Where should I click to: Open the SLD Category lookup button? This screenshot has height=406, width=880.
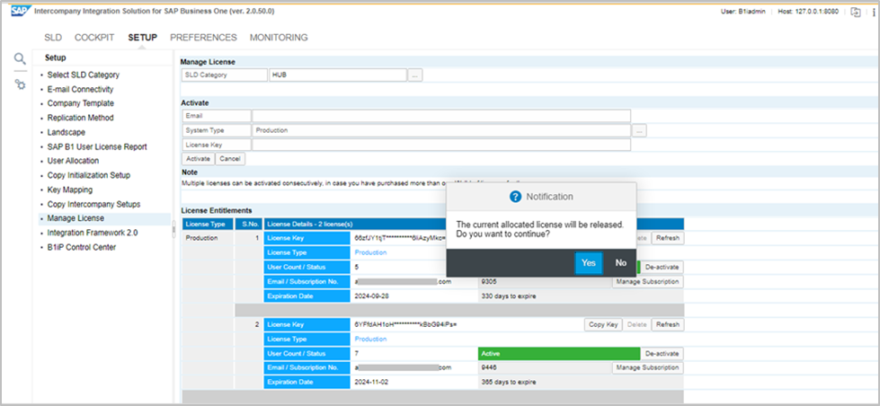(x=414, y=75)
